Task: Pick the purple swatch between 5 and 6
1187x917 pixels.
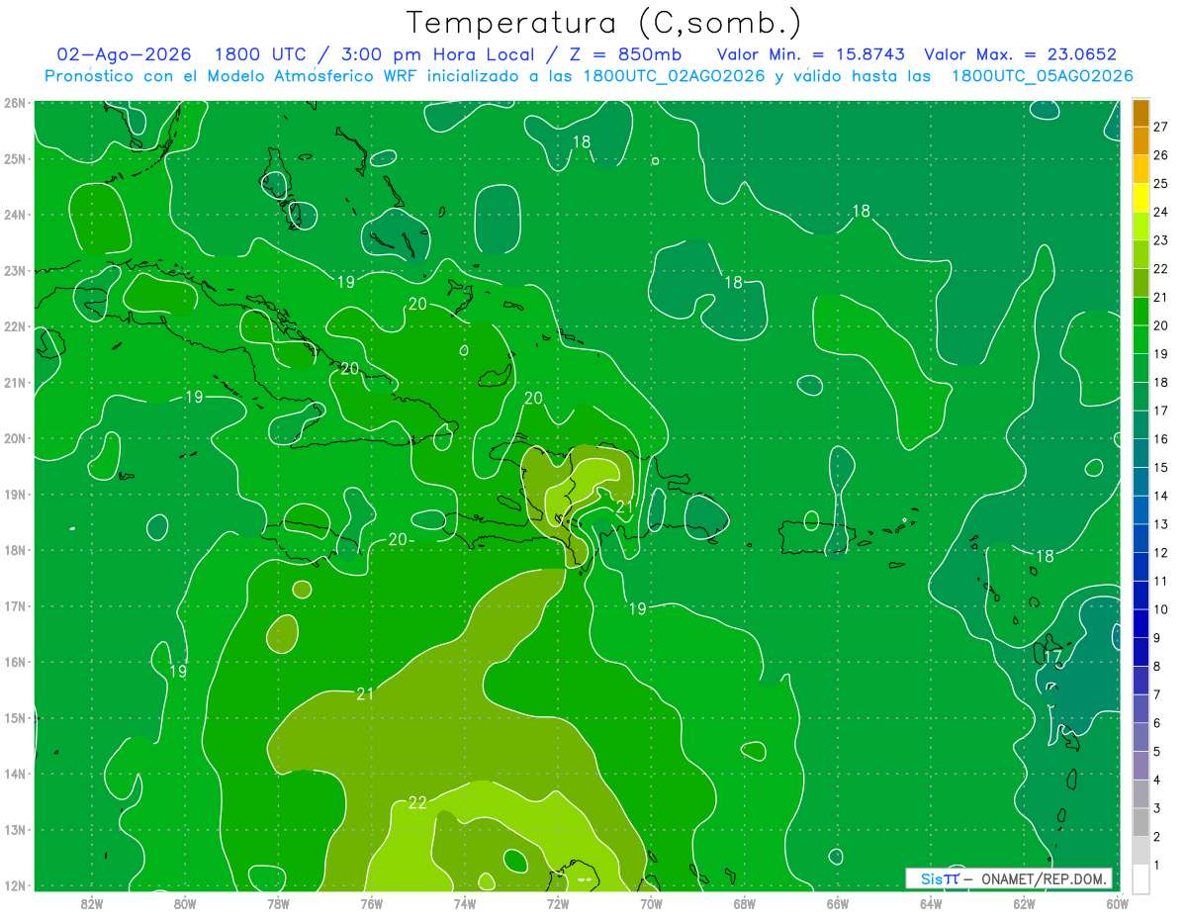Action: [x=1141, y=737]
